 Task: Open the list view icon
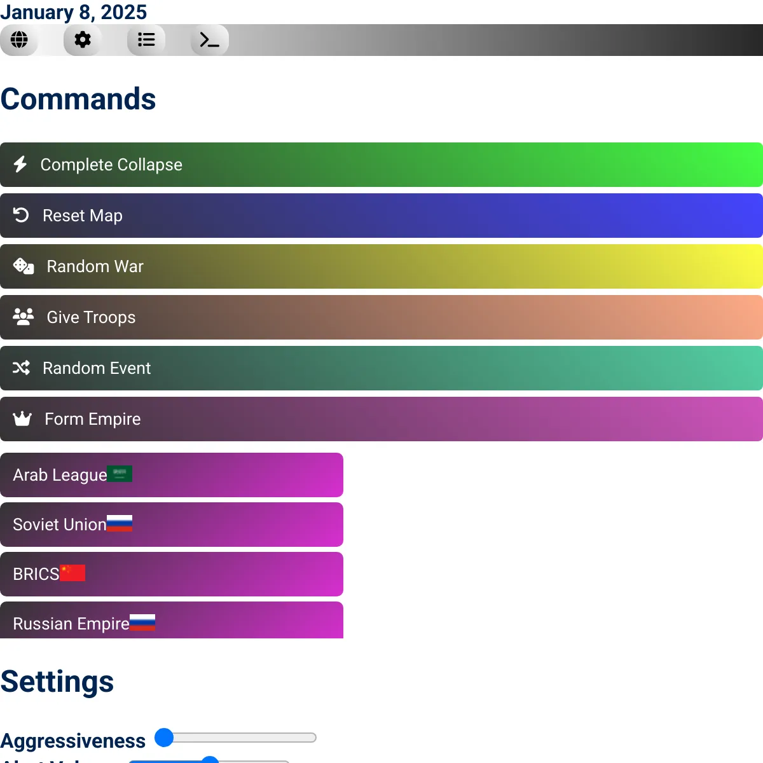pyautogui.click(x=146, y=40)
